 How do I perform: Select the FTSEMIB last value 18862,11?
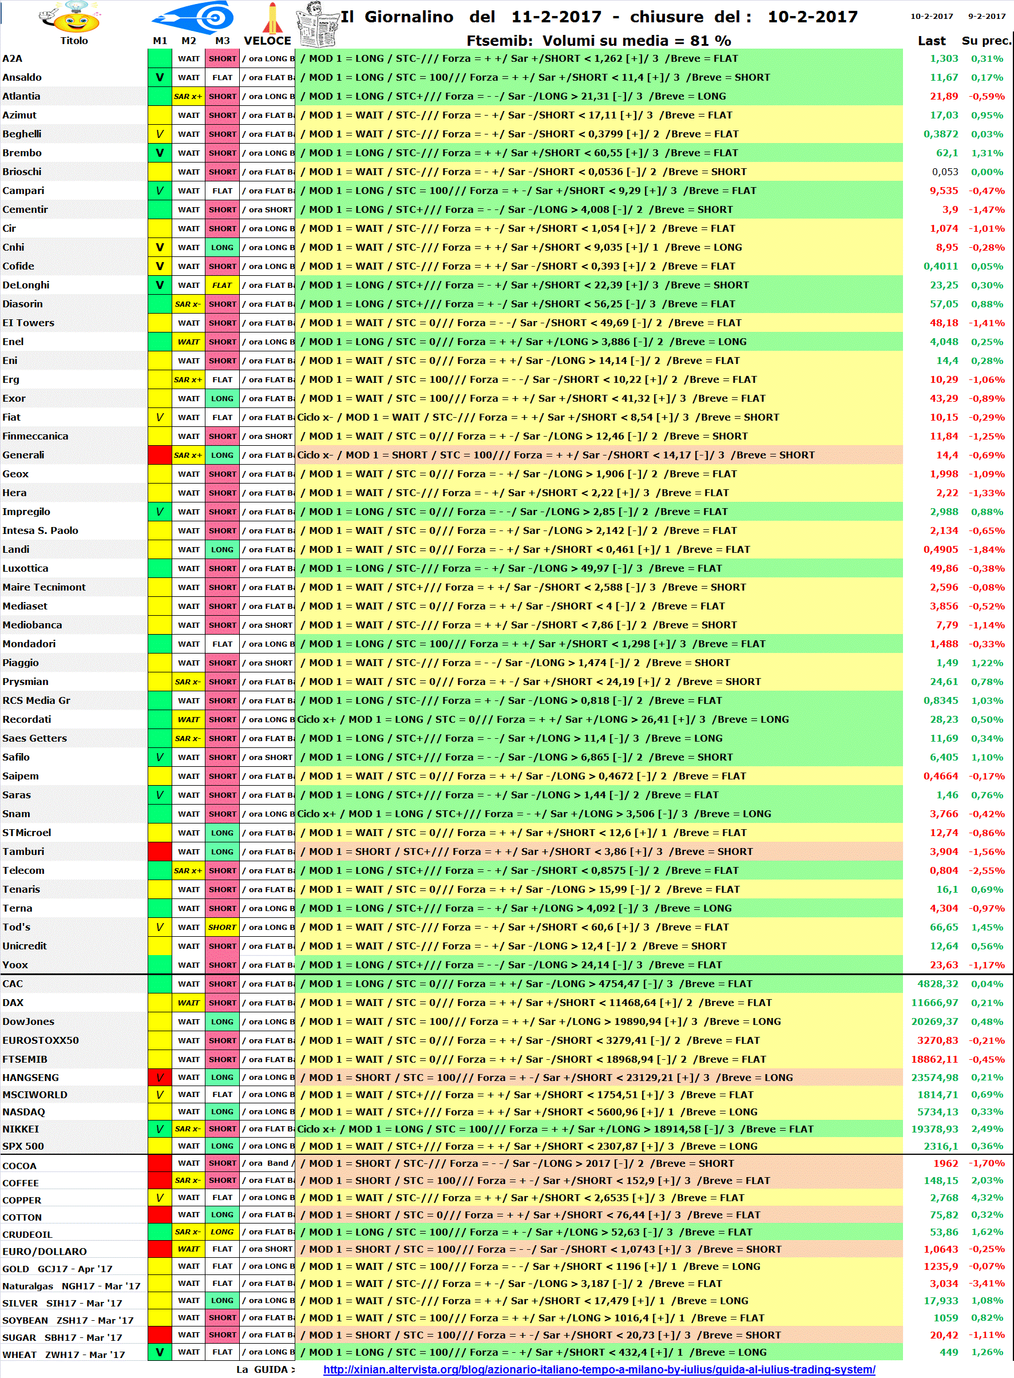(x=935, y=1059)
